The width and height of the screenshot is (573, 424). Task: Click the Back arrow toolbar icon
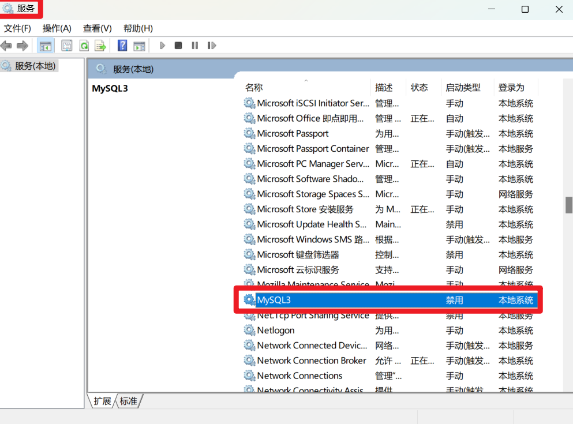click(x=6, y=46)
